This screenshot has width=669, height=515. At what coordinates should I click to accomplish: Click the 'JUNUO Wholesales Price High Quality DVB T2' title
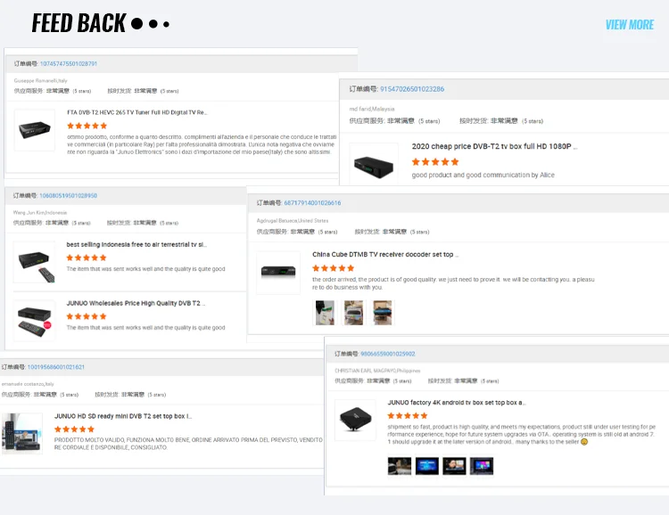(x=136, y=303)
